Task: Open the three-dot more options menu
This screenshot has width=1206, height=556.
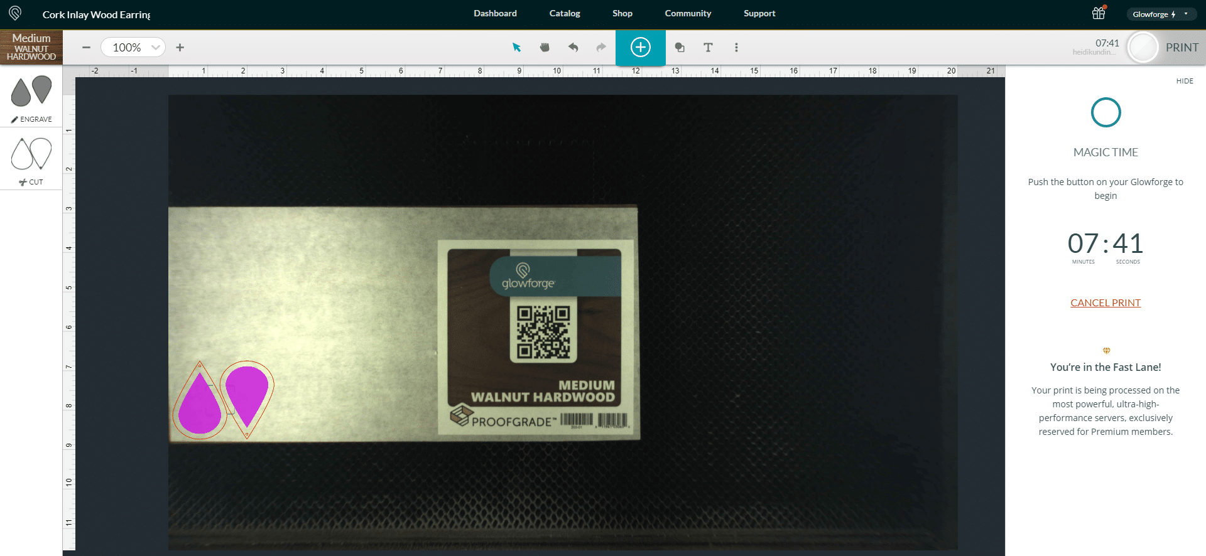Action: point(736,48)
